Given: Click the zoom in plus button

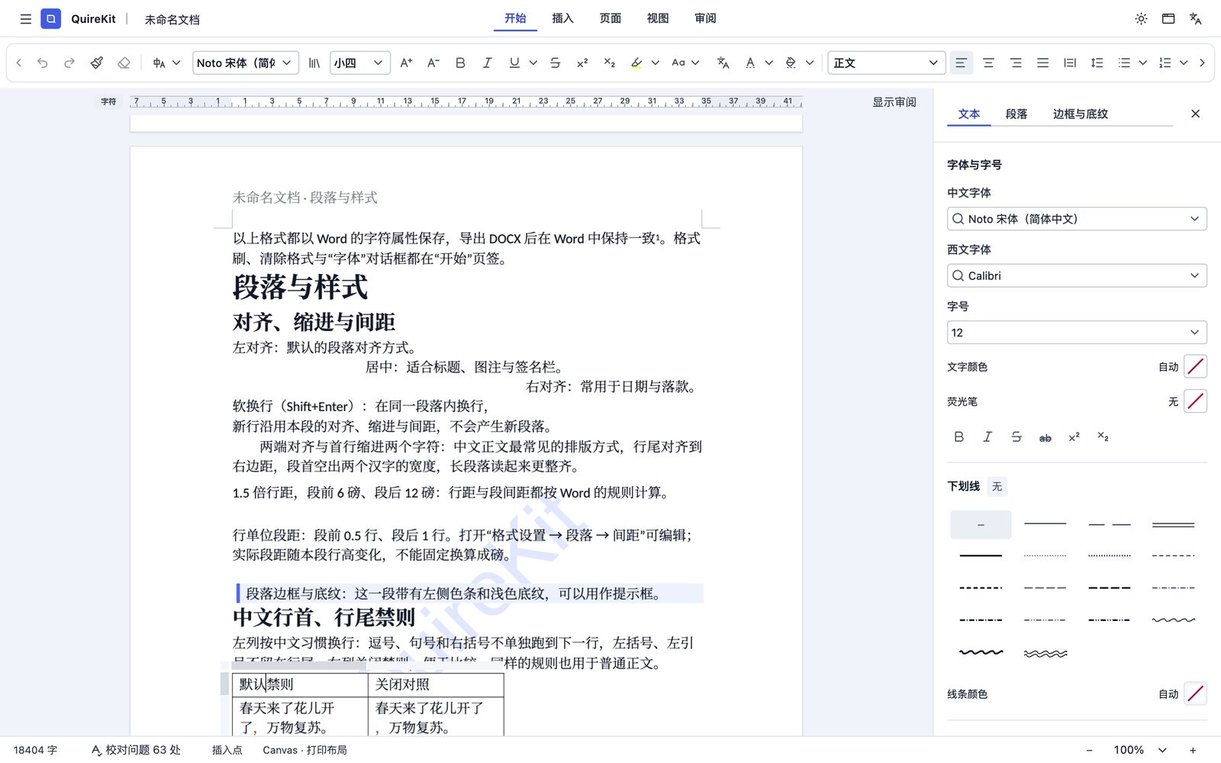Looking at the screenshot, I should coord(1193,750).
